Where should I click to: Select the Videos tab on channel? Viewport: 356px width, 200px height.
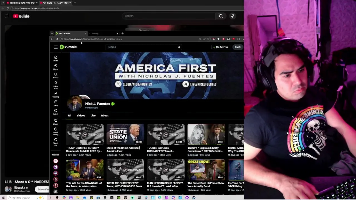(x=81, y=116)
